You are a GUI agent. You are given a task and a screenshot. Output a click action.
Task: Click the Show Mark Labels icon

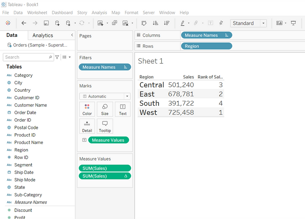[x=210, y=23]
